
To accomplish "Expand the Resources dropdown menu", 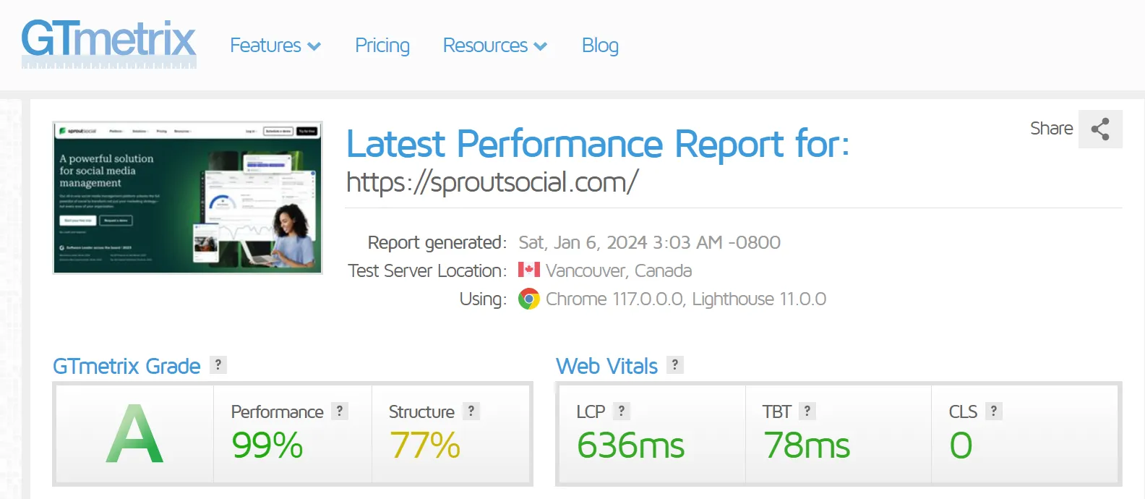I will click(495, 46).
